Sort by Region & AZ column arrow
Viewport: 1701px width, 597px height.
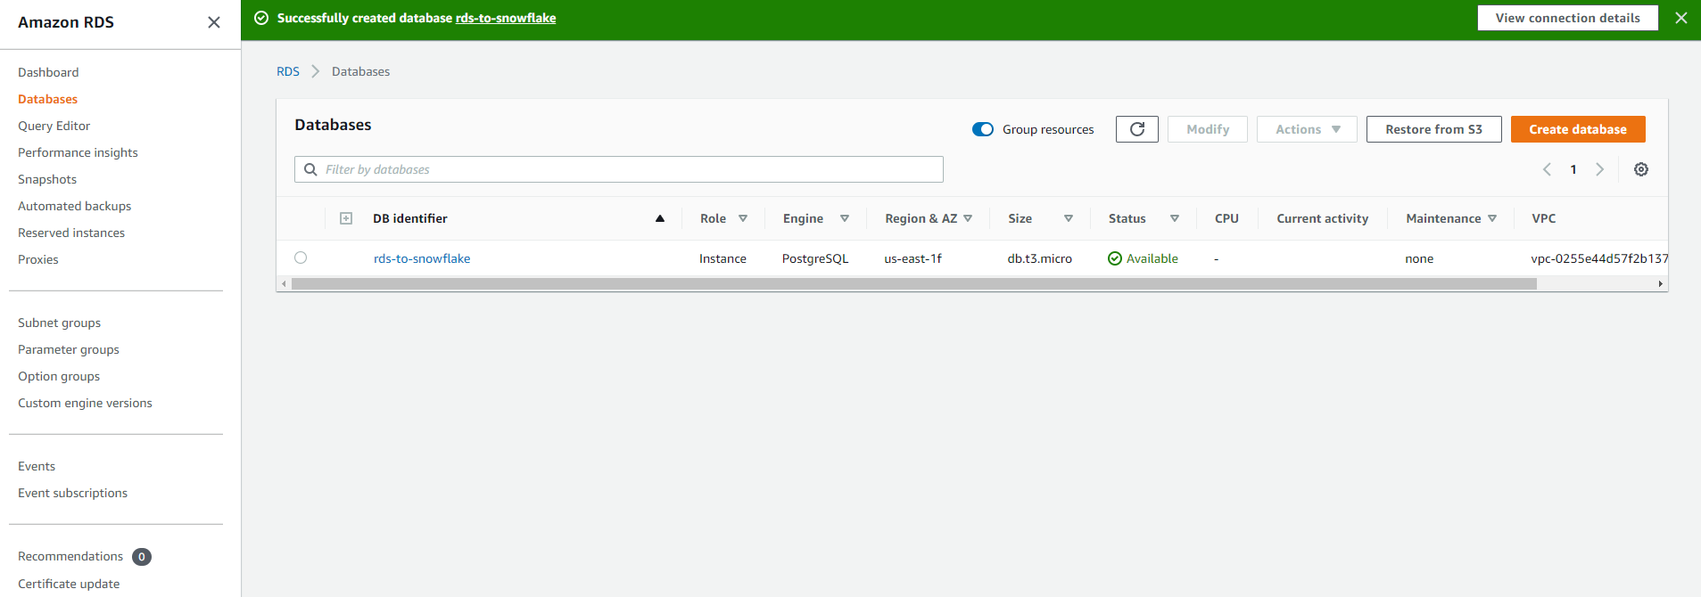click(968, 218)
